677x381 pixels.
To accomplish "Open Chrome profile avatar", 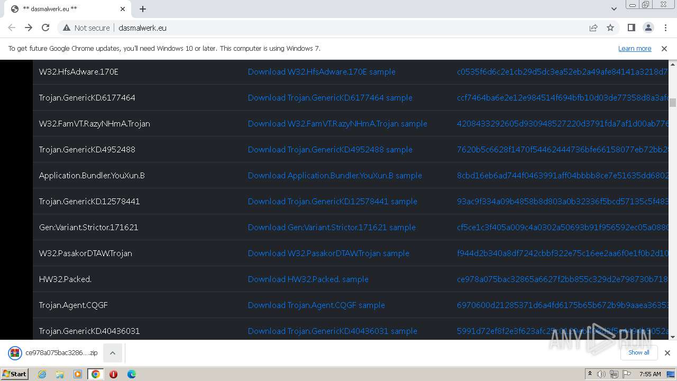I will (648, 28).
